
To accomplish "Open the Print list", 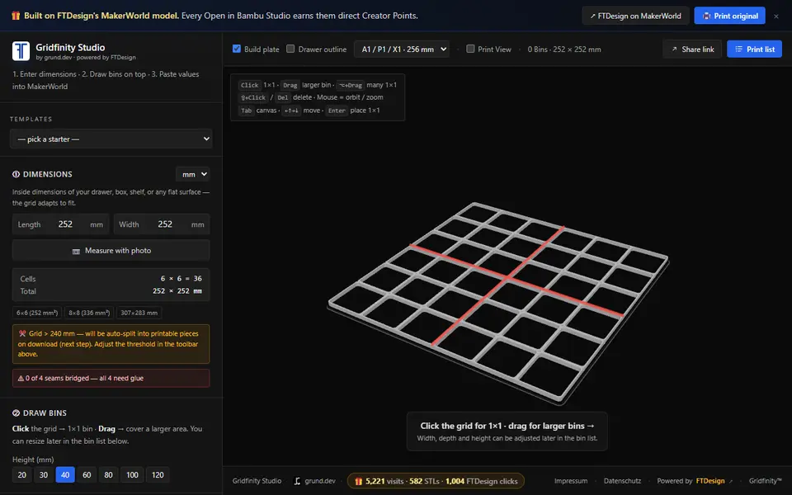I will click(x=755, y=49).
